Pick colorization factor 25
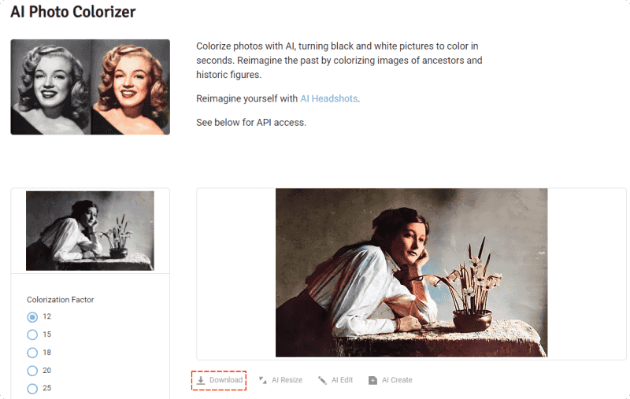 pos(32,388)
